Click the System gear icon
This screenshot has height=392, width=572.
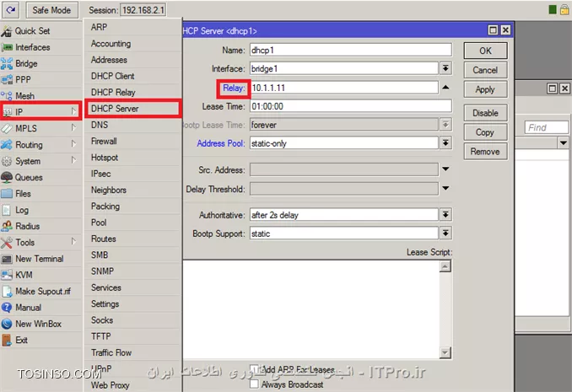[x=7, y=161]
